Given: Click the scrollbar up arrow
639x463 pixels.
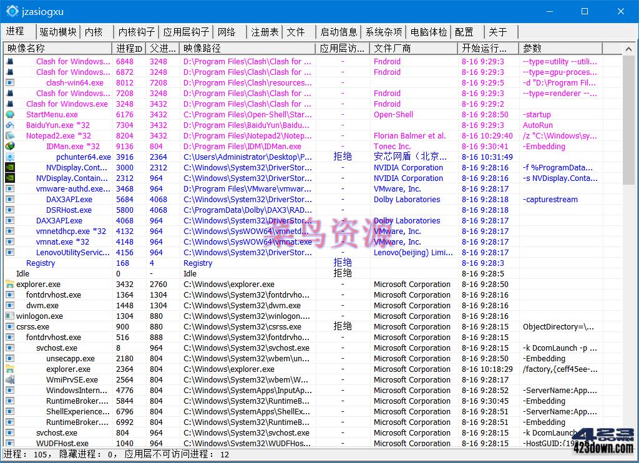Looking at the screenshot, I should (x=628, y=47).
